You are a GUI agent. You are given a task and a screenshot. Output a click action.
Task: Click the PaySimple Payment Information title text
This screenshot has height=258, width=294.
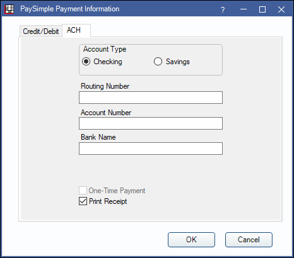point(70,9)
